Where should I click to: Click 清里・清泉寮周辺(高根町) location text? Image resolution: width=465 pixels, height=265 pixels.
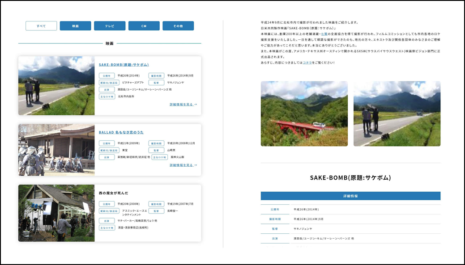click(x=133, y=228)
